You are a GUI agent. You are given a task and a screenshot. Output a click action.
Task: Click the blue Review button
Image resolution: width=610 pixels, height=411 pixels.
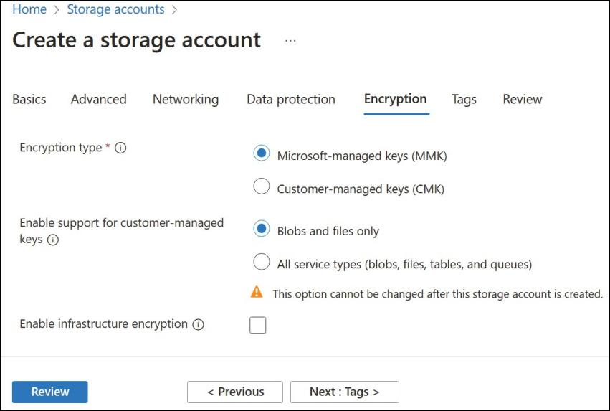[49, 392]
